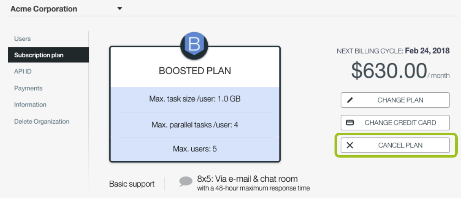Click the credit card icon

(350, 123)
